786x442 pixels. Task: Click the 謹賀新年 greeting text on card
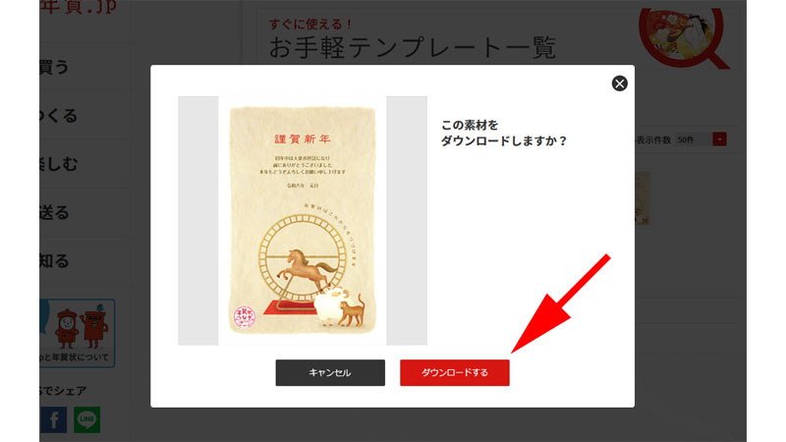(303, 138)
